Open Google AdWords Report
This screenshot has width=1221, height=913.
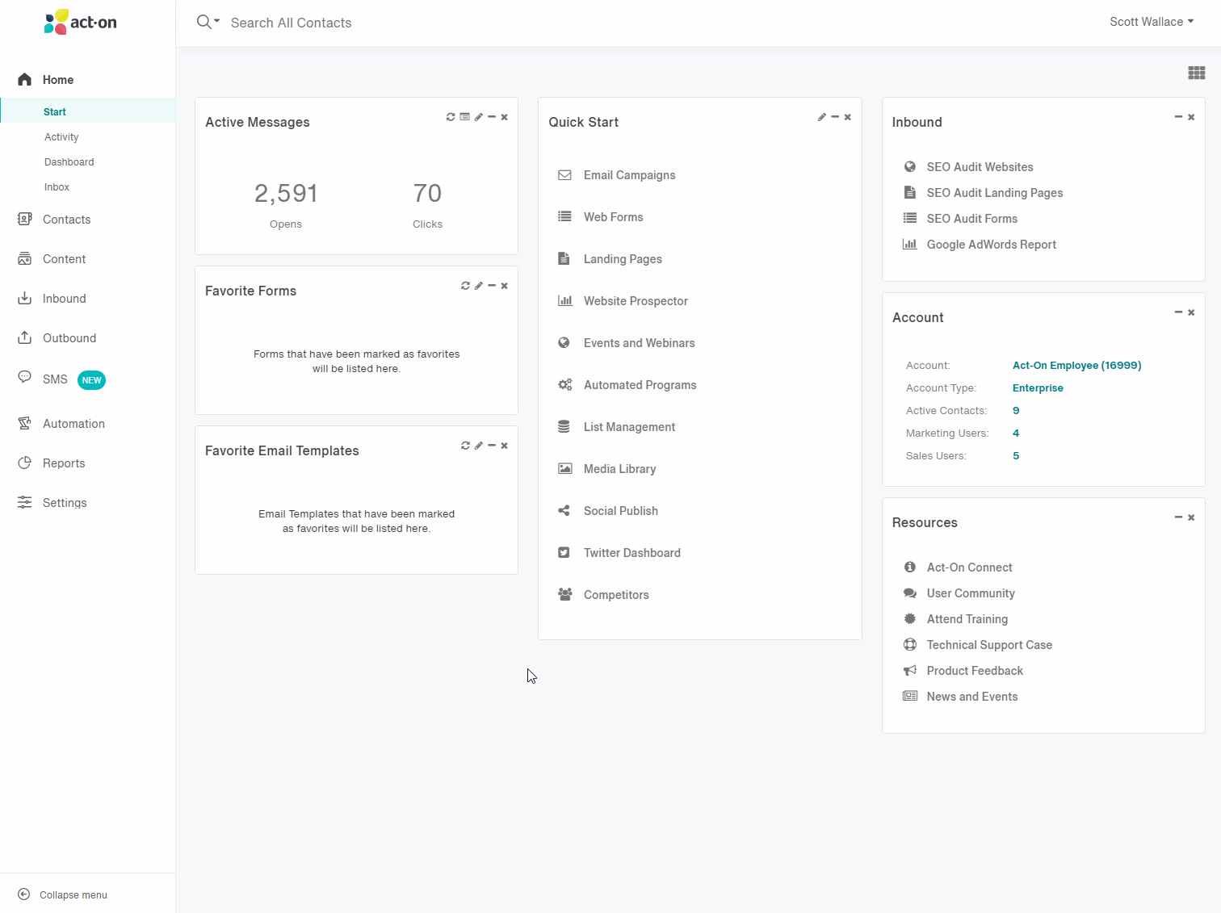click(x=979, y=245)
